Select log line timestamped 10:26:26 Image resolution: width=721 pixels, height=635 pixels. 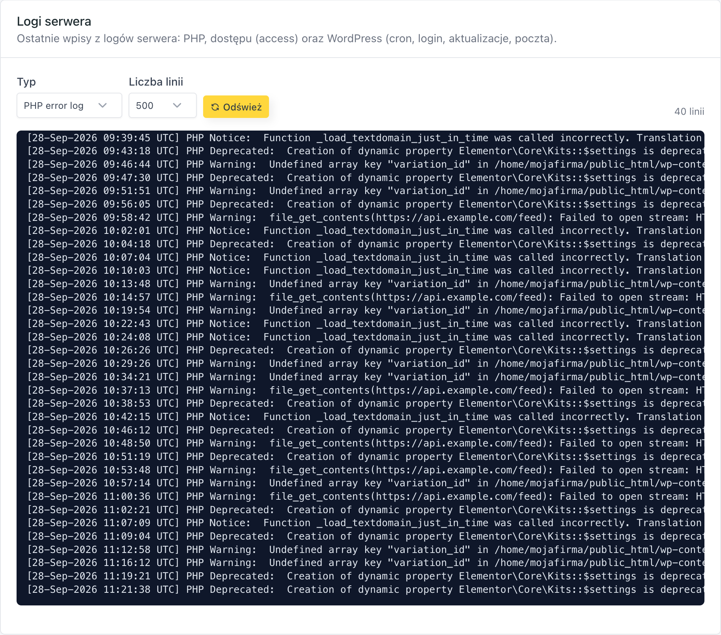pos(366,350)
